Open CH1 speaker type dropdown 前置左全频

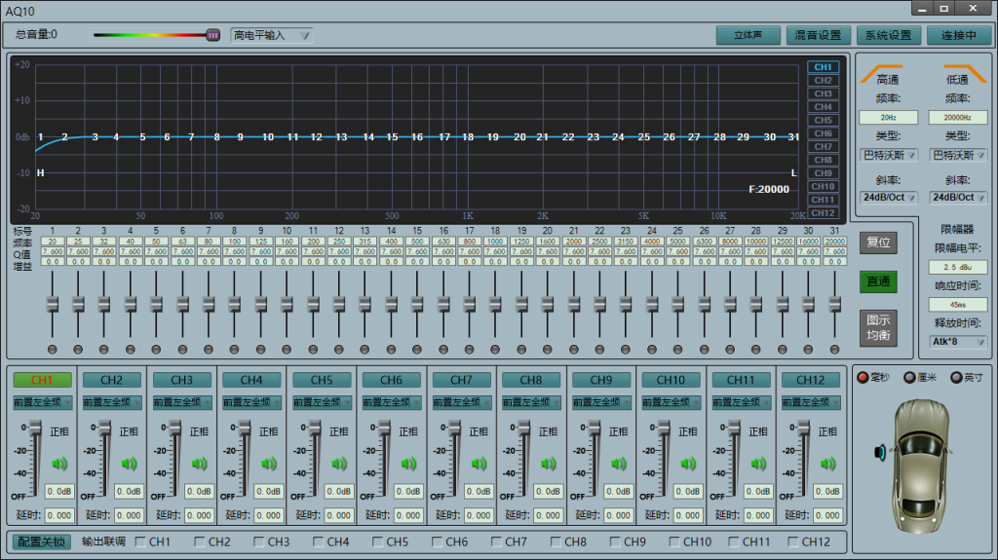(x=42, y=402)
